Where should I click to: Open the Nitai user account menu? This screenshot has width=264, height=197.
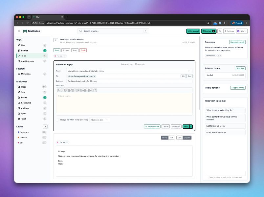242,31
